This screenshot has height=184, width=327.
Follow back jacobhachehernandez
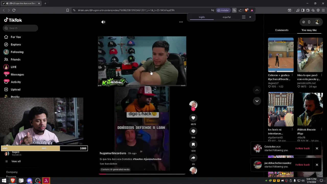click(x=302, y=165)
